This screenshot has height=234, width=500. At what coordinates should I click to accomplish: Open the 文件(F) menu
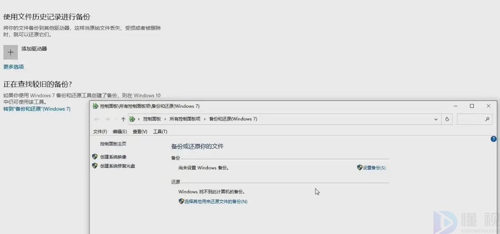point(100,132)
